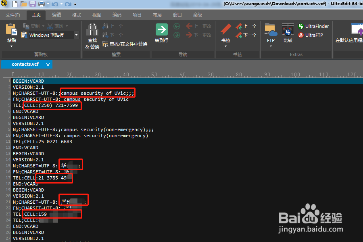This screenshot has height=242, width=363.
Task: Click line 10 'campus security(non-emergency)' FN entry
Action: click(80, 136)
